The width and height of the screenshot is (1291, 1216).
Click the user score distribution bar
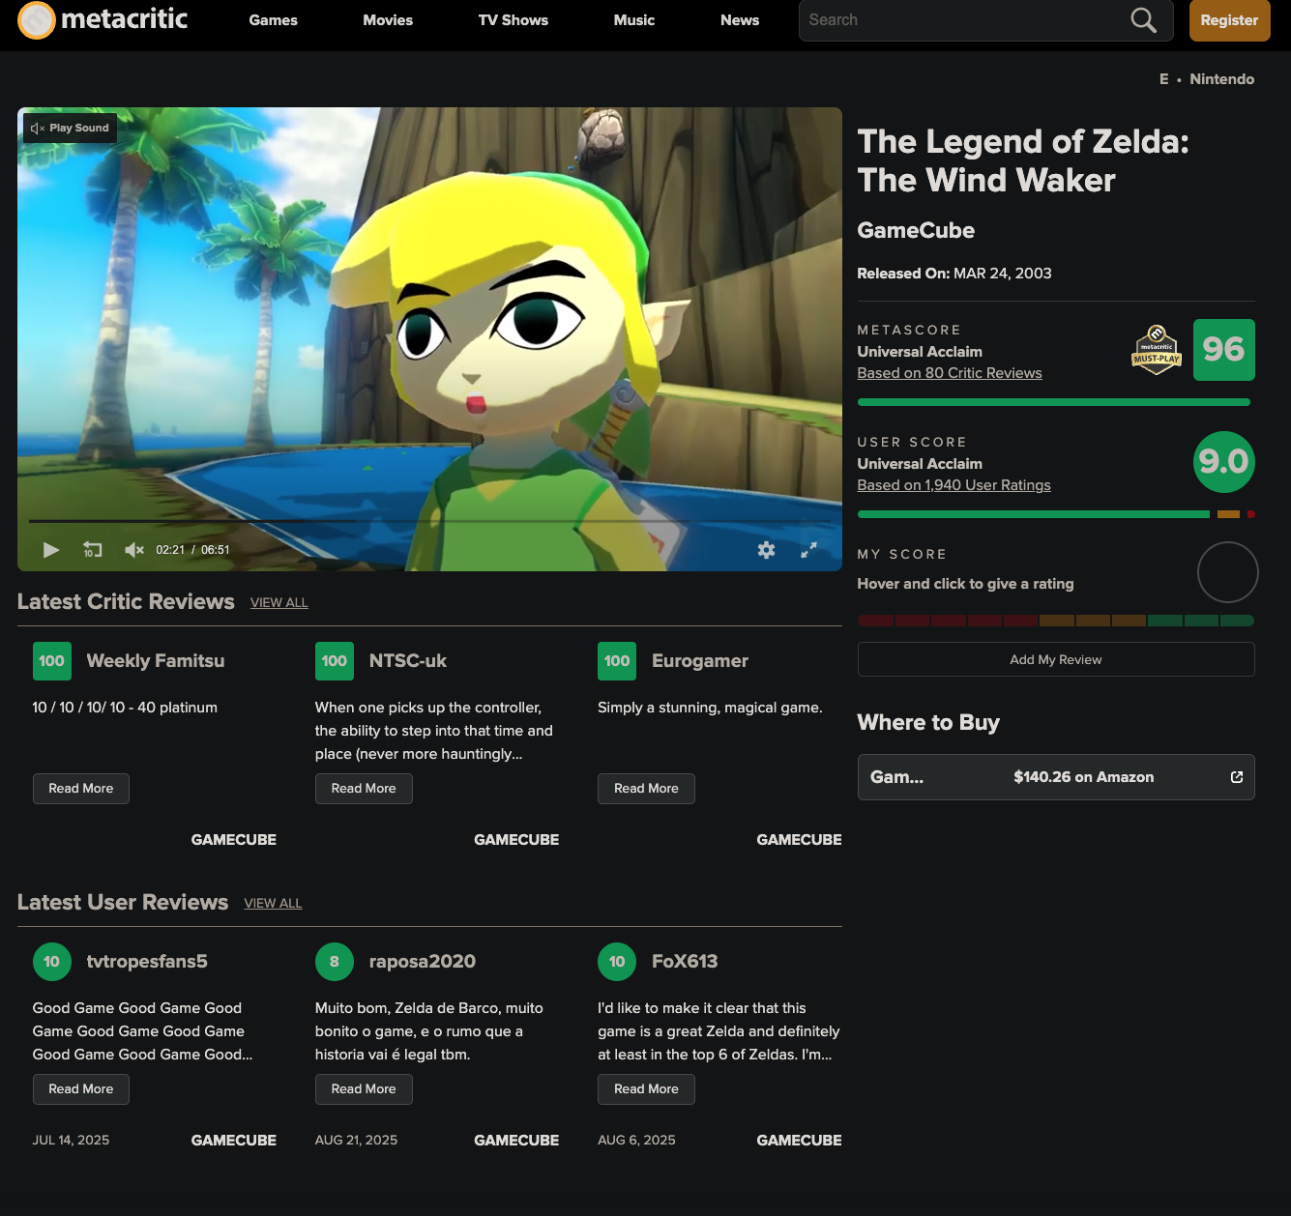click(1056, 514)
